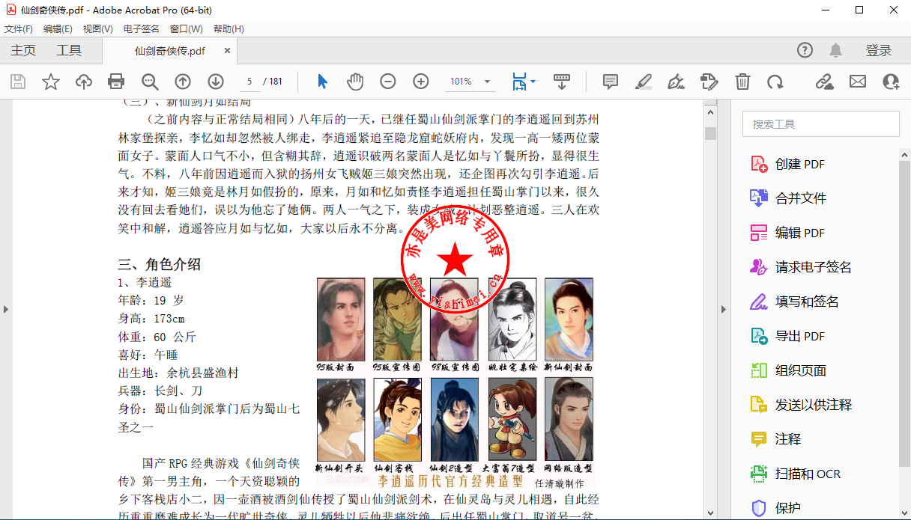Open the 编辑(E) menu
The width and height of the screenshot is (911, 520).
click(58, 29)
